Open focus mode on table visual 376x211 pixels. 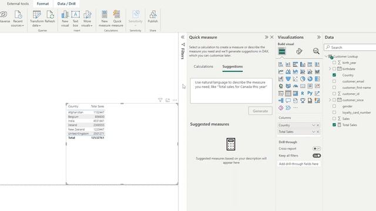point(167,100)
